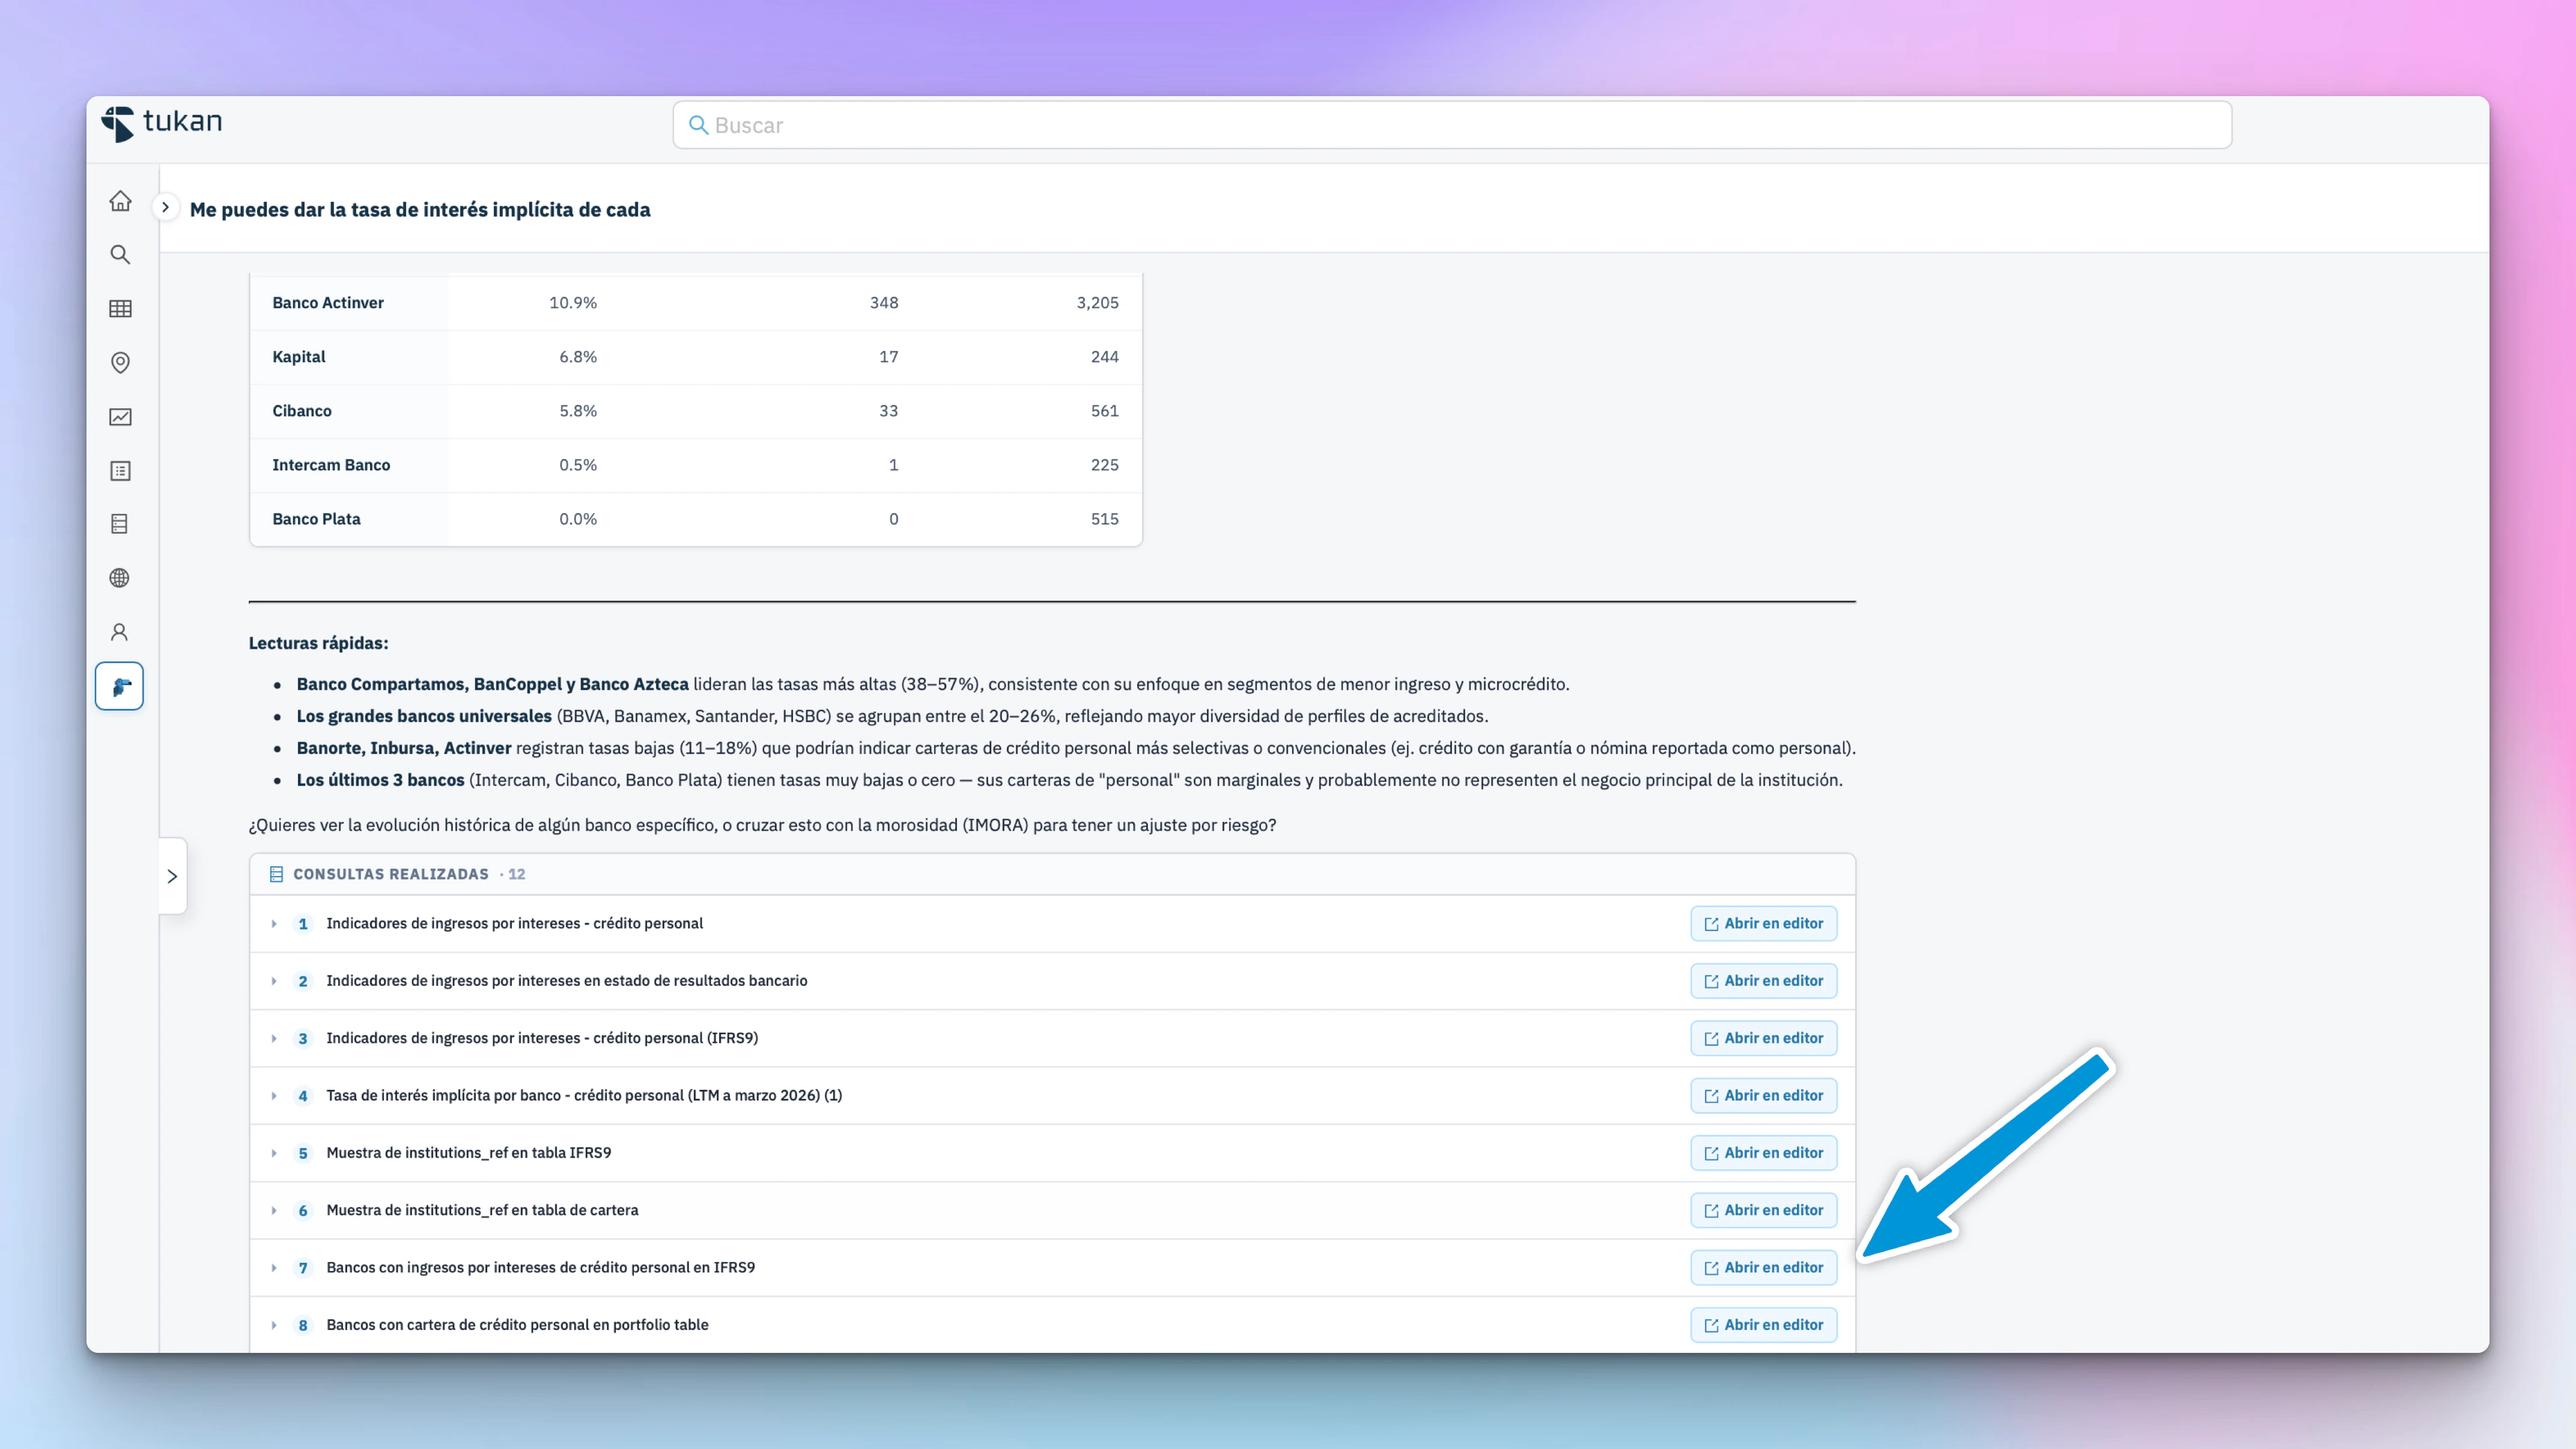Open the list document icon in sidebar
The width and height of the screenshot is (2576, 1449).
(120, 471)
